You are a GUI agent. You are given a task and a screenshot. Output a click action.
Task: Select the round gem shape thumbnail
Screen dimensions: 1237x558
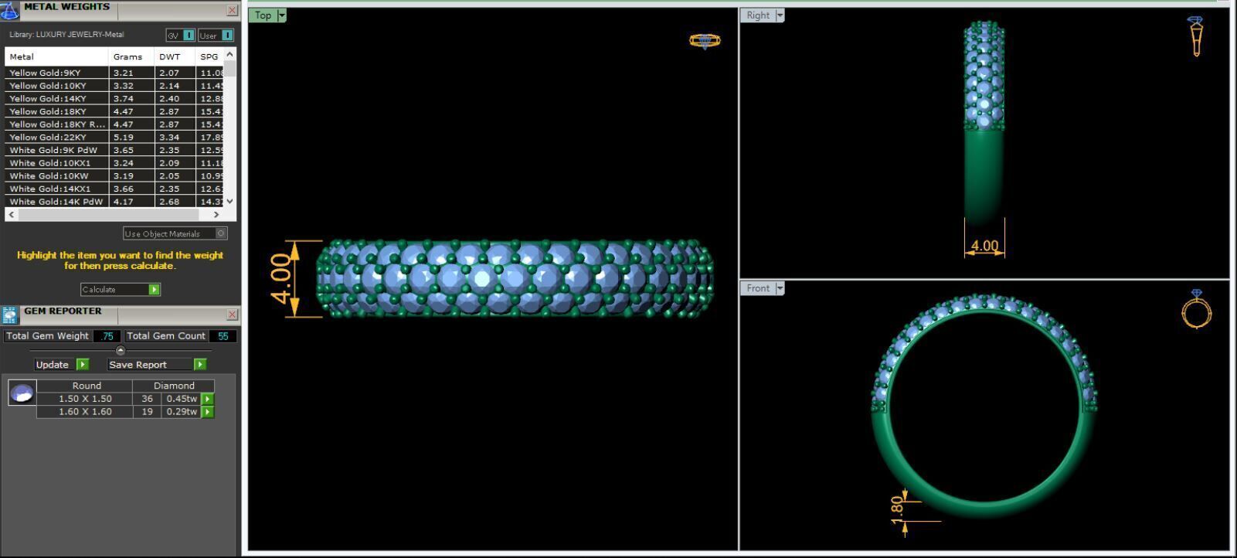22,393
